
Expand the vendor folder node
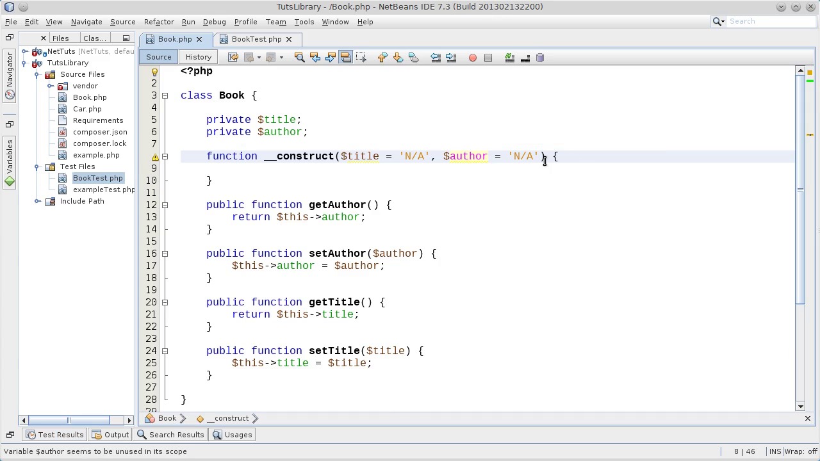(x=50, y=86)
